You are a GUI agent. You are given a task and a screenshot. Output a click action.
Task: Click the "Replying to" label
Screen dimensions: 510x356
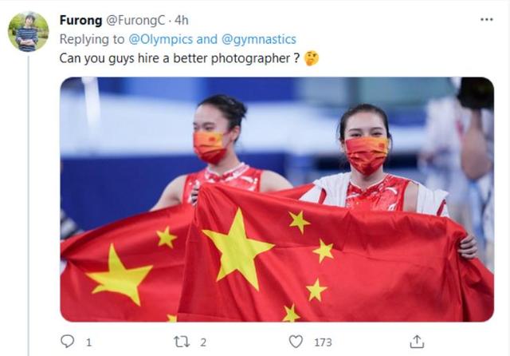pos(92,39)
